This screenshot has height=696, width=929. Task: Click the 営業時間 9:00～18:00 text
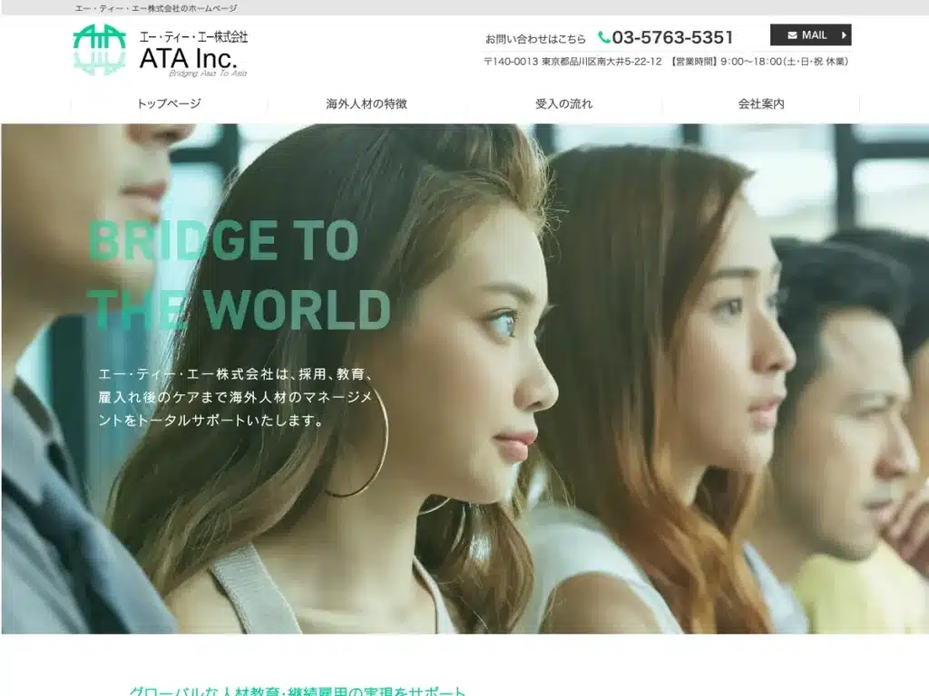(759, 62)
